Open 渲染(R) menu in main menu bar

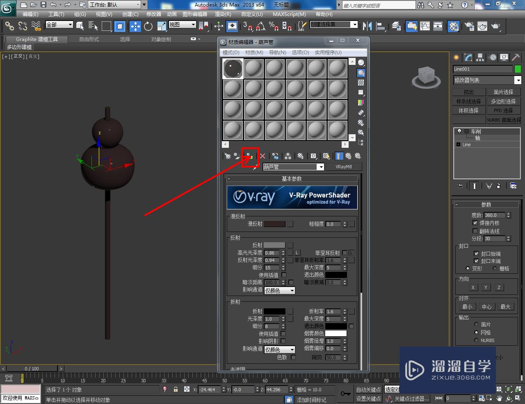tap(223, 14)
